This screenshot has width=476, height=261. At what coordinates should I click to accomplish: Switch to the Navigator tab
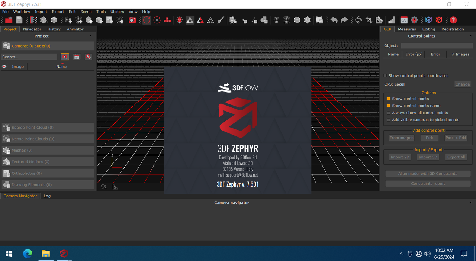point(32,29)
